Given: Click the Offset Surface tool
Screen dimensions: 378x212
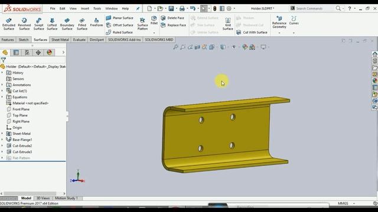Looking at the screenshot, I should coord(119,25).
